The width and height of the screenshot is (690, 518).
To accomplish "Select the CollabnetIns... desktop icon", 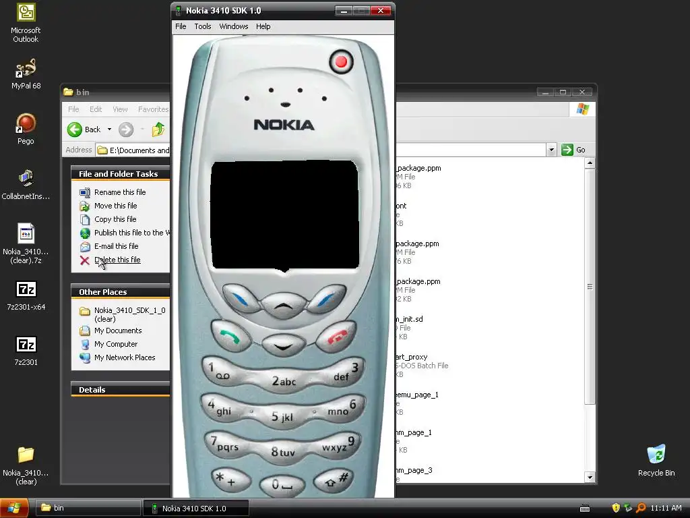I will [x=26, y=185].
